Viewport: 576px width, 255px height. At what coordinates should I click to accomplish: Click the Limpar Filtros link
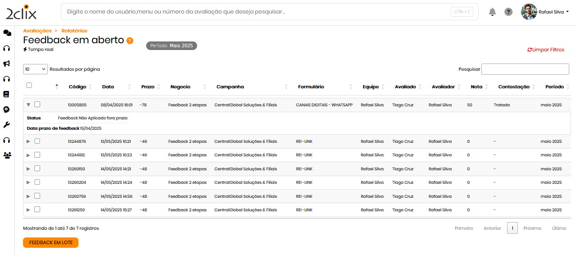point(546,50)
